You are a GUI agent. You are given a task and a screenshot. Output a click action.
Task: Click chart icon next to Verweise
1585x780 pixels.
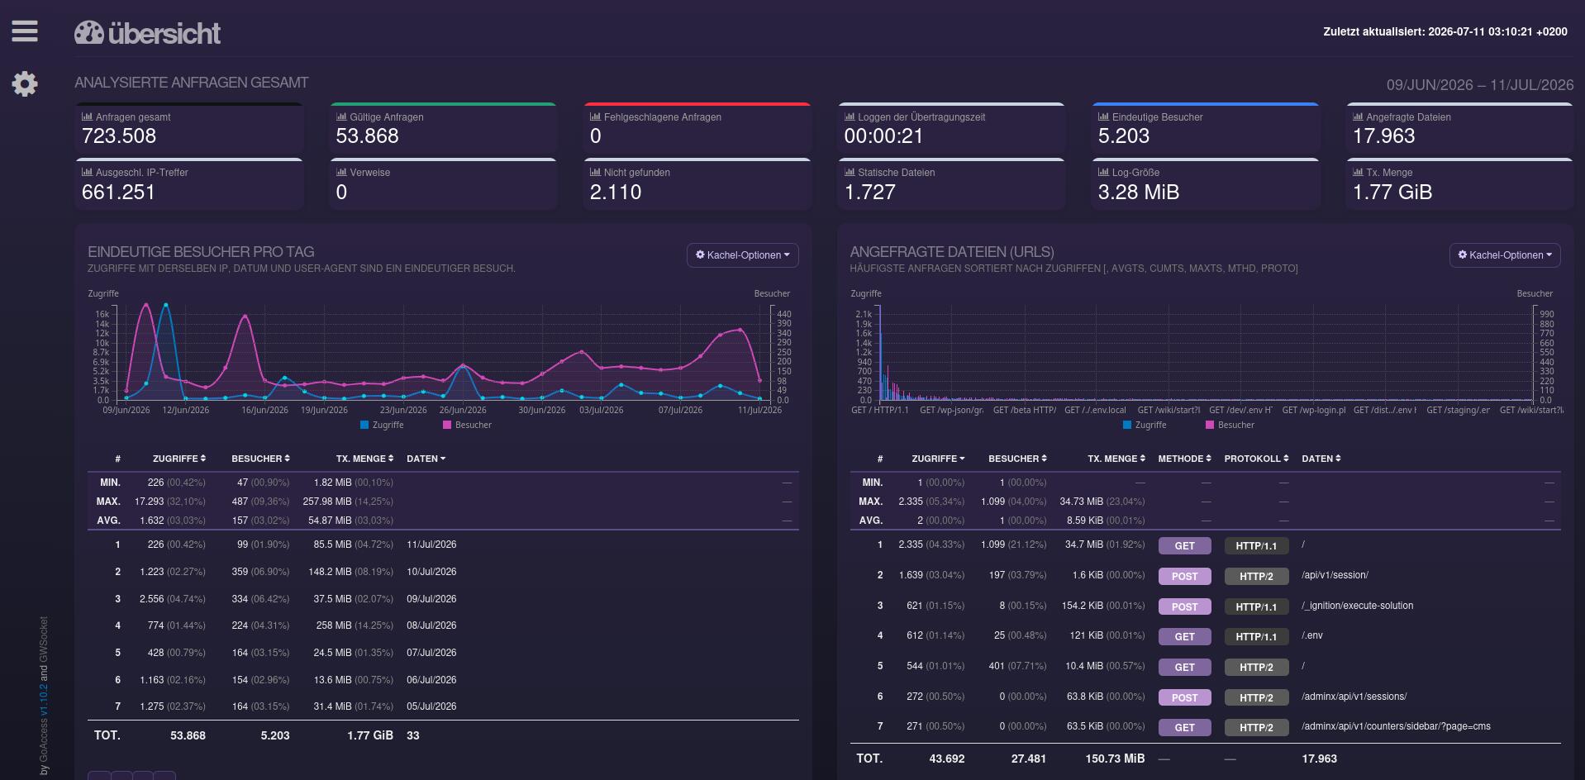[341, 172]
